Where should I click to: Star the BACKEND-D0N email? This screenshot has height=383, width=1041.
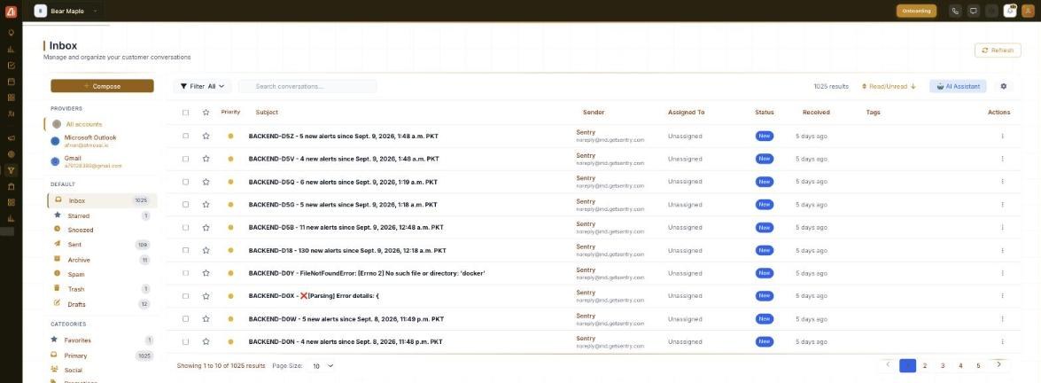(206, 341)
